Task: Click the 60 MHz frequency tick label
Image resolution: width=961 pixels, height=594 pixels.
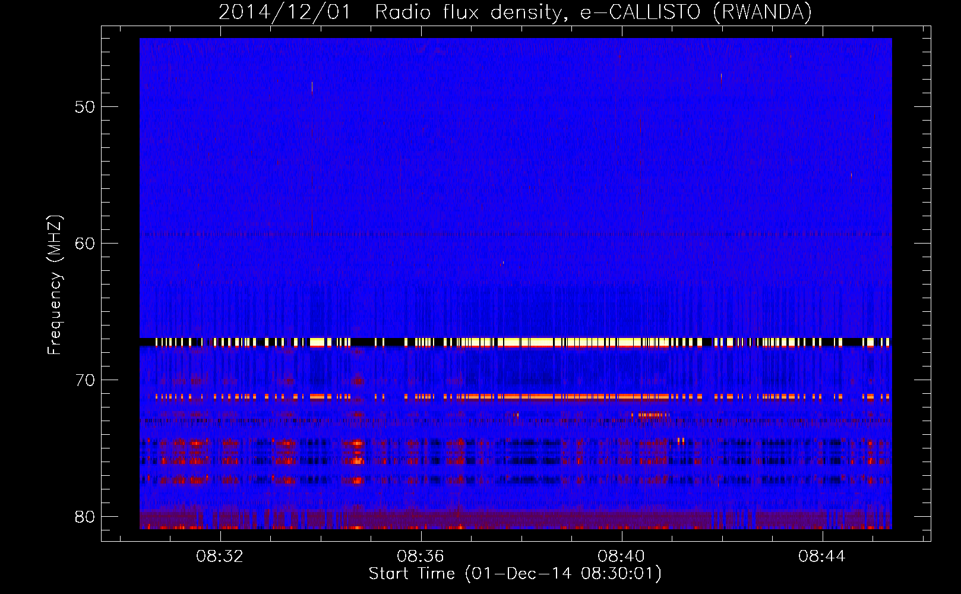Action: [x=86, y=244]
